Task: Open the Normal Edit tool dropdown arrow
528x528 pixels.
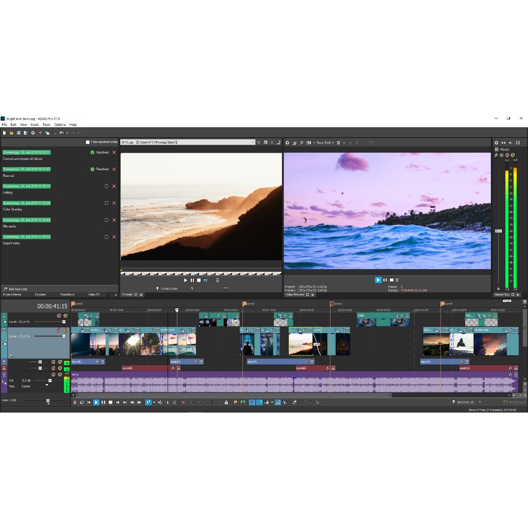Action: 154,402
